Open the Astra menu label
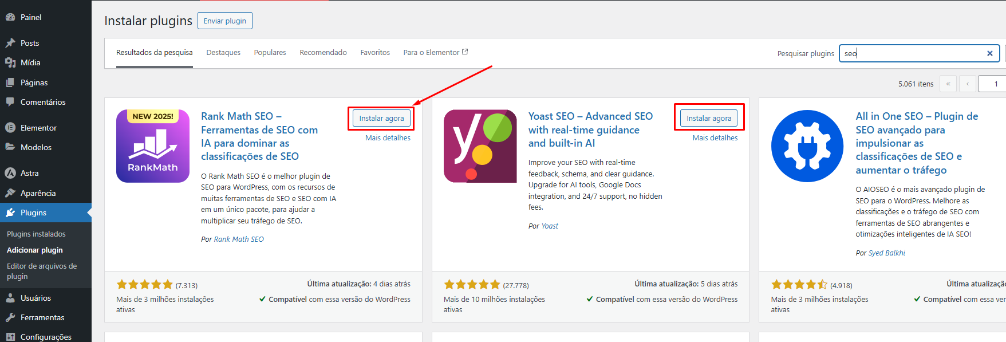The height and width of the screenshot is (342, 1006). click(x=30, y=173)
